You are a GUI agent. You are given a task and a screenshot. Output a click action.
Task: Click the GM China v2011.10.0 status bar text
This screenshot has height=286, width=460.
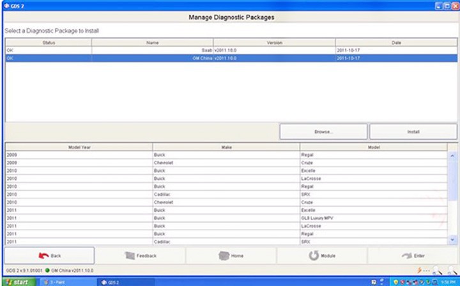(x=72, y=271)
